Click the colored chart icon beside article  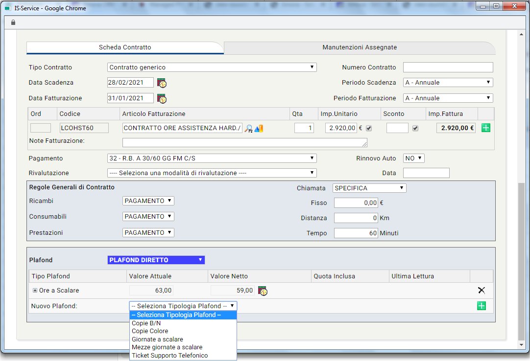pos(259,128)
